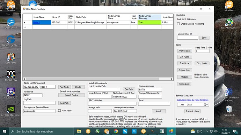Click the Start Node button
Viewport: 241px width, 135px height.
184,63
